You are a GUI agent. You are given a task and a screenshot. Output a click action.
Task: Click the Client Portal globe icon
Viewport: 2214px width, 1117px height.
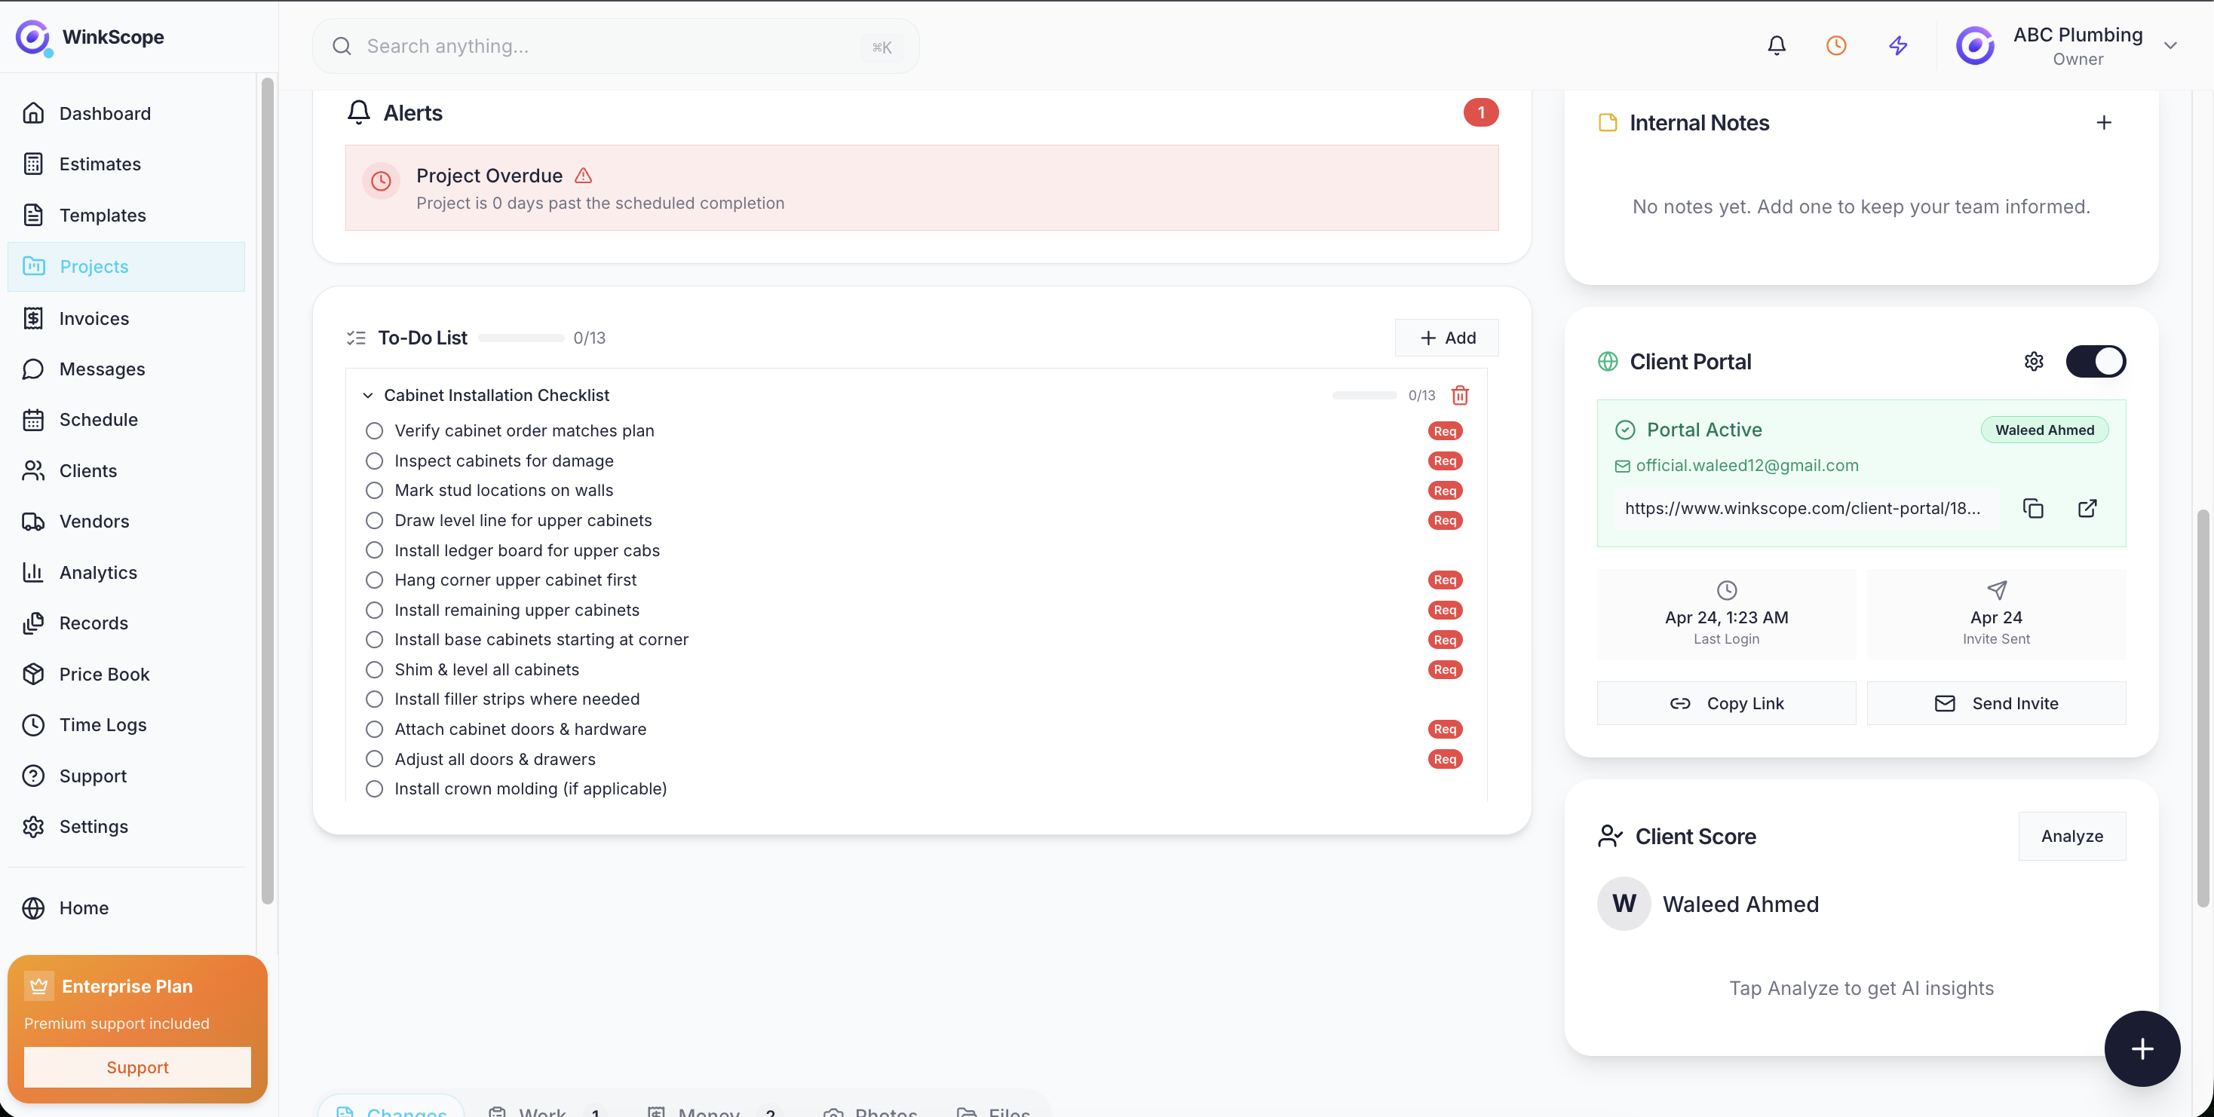(1607, 362)
